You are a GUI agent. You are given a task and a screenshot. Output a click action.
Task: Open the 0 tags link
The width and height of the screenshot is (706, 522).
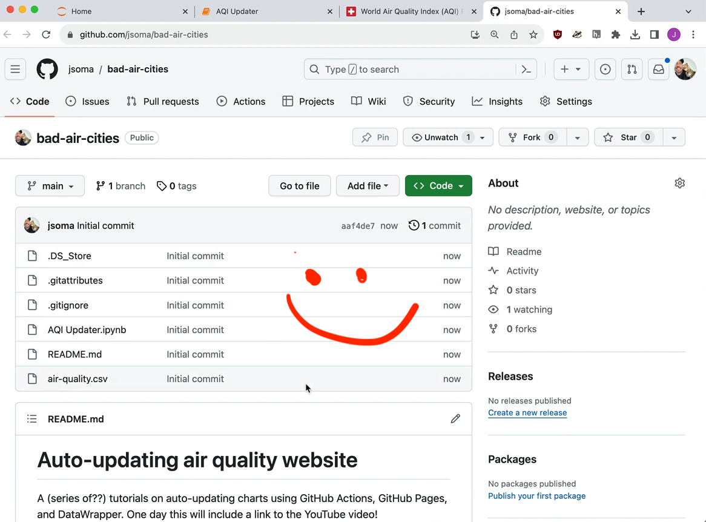(177, 186)
